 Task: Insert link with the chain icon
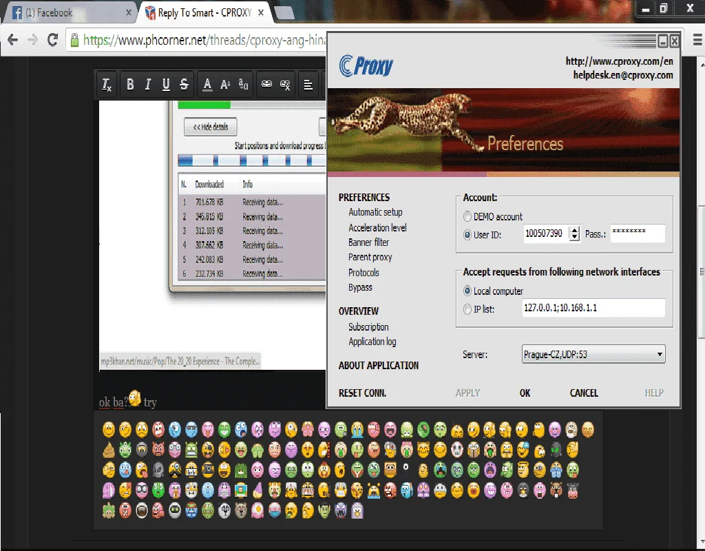[x=266, y=84]
